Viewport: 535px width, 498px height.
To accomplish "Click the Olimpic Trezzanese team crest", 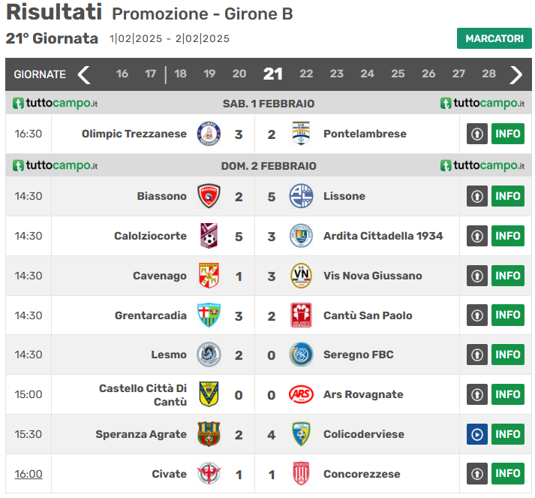I will tap(209, 134).
